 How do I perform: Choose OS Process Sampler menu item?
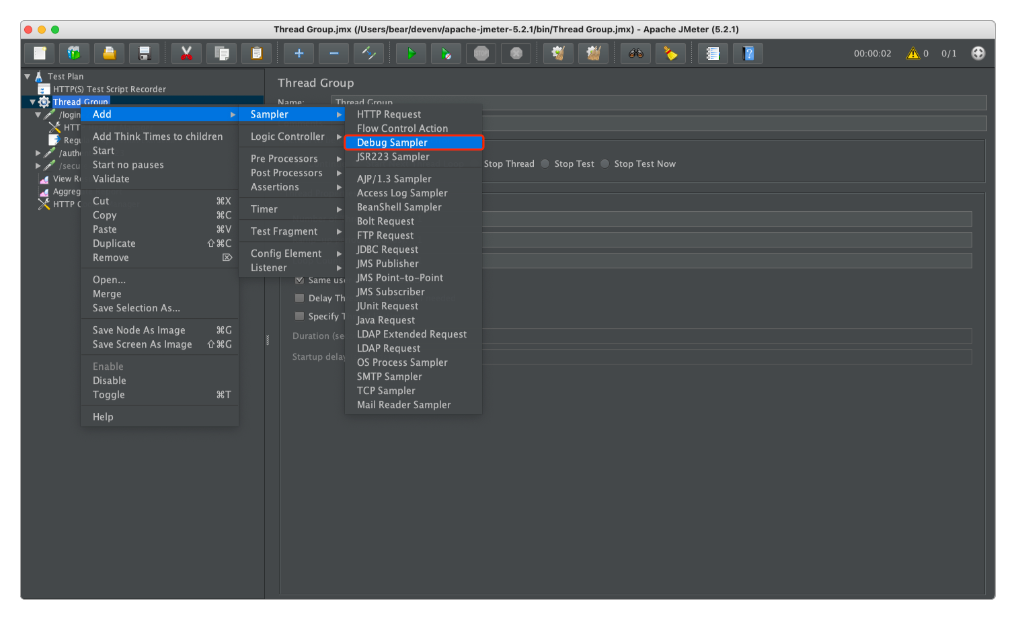[x=414, y=362]
